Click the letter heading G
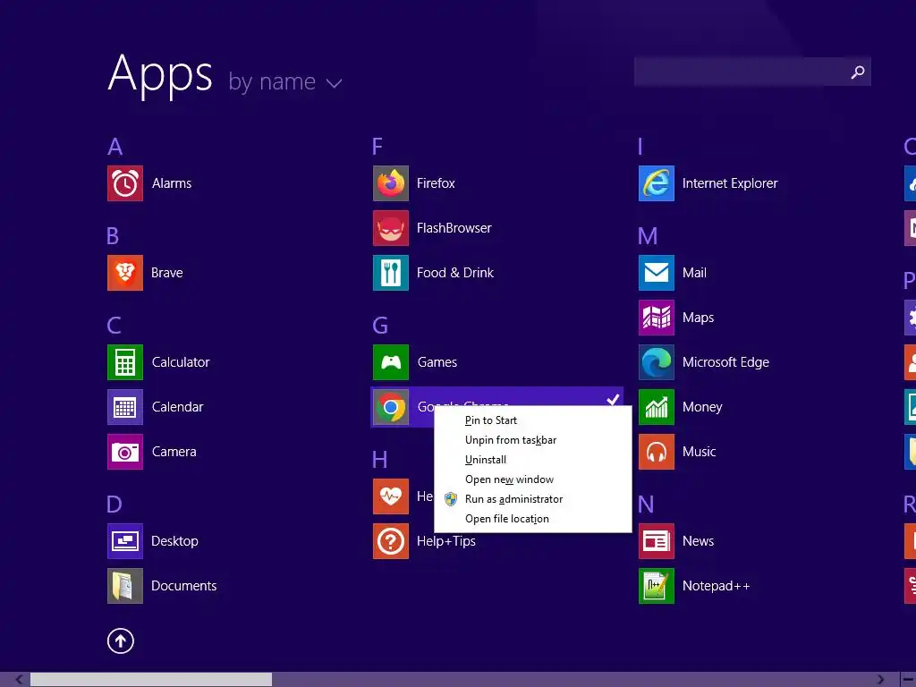Screen dimensions: 916x687 380,326
